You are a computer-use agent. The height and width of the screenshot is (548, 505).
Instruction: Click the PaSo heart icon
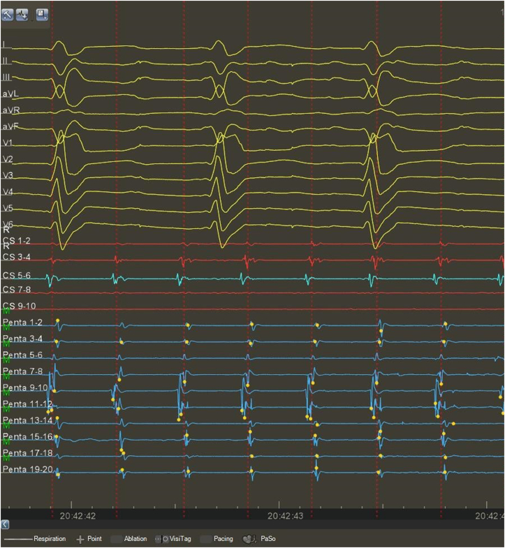(249, 539)
